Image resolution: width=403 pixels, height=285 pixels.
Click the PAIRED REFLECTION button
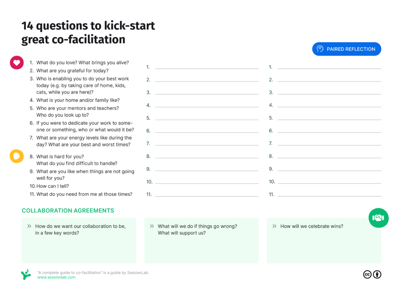coord(346,49)
